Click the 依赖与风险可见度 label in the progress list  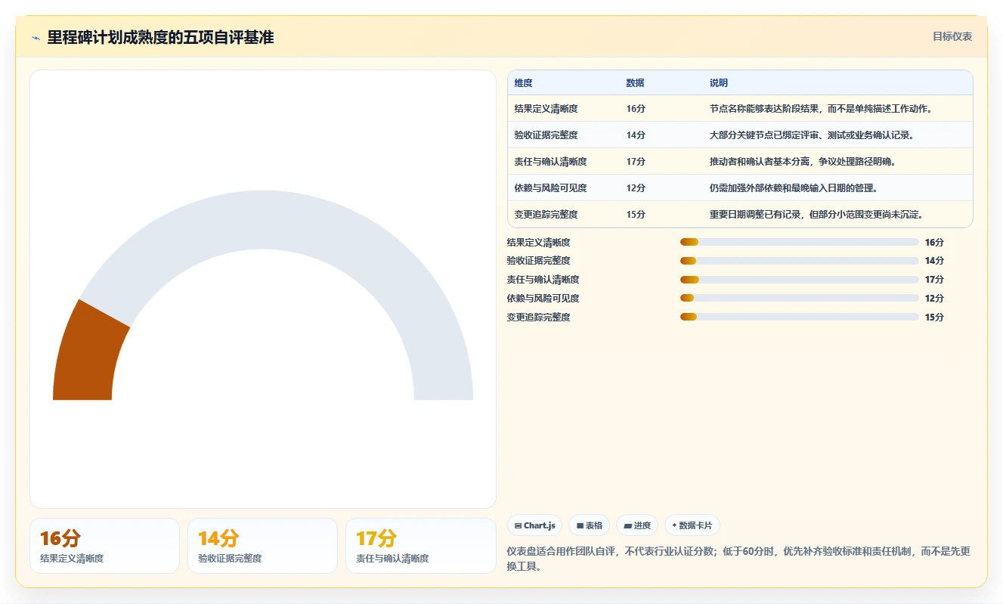543,299
